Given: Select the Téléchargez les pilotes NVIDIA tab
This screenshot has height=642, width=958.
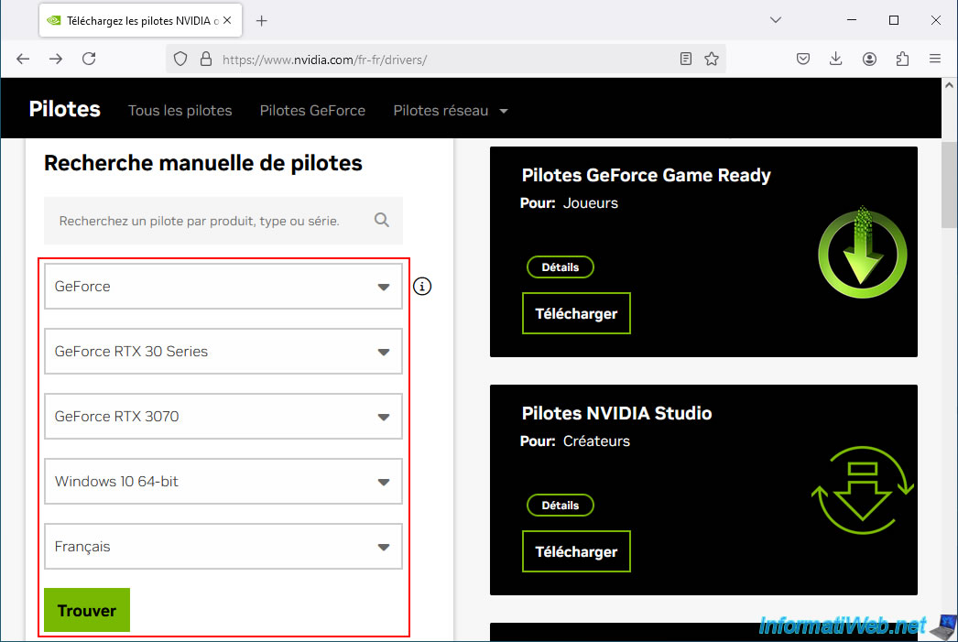Looking at the screenshot, I should 140,21.
